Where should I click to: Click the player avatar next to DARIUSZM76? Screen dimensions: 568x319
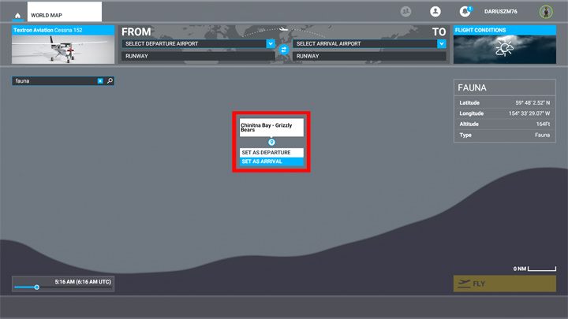pyautogui.click(x=545, y=12)
